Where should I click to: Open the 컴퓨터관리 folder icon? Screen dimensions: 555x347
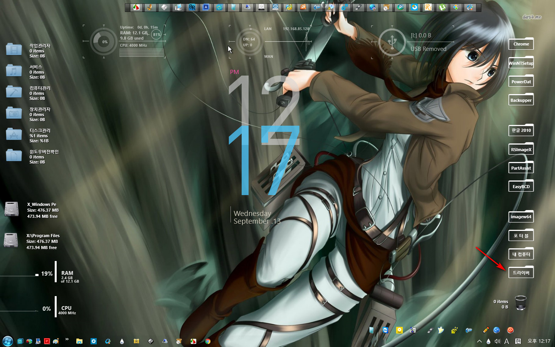tap(14, 92)
